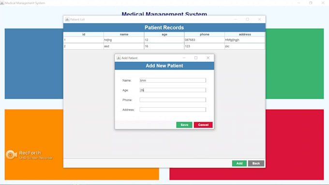Maximize the Add Patient dialog

[x=196, y=58]
